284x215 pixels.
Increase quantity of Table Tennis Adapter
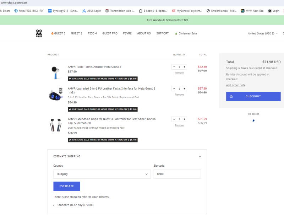pos(184,67)
